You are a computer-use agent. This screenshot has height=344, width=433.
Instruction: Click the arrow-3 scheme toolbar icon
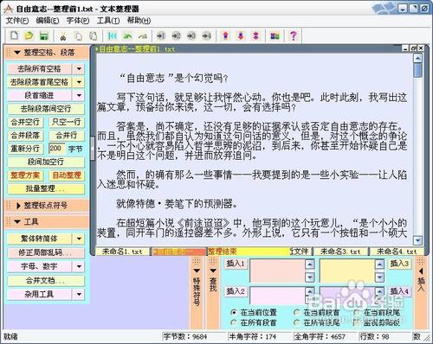(x=191, y=35)
